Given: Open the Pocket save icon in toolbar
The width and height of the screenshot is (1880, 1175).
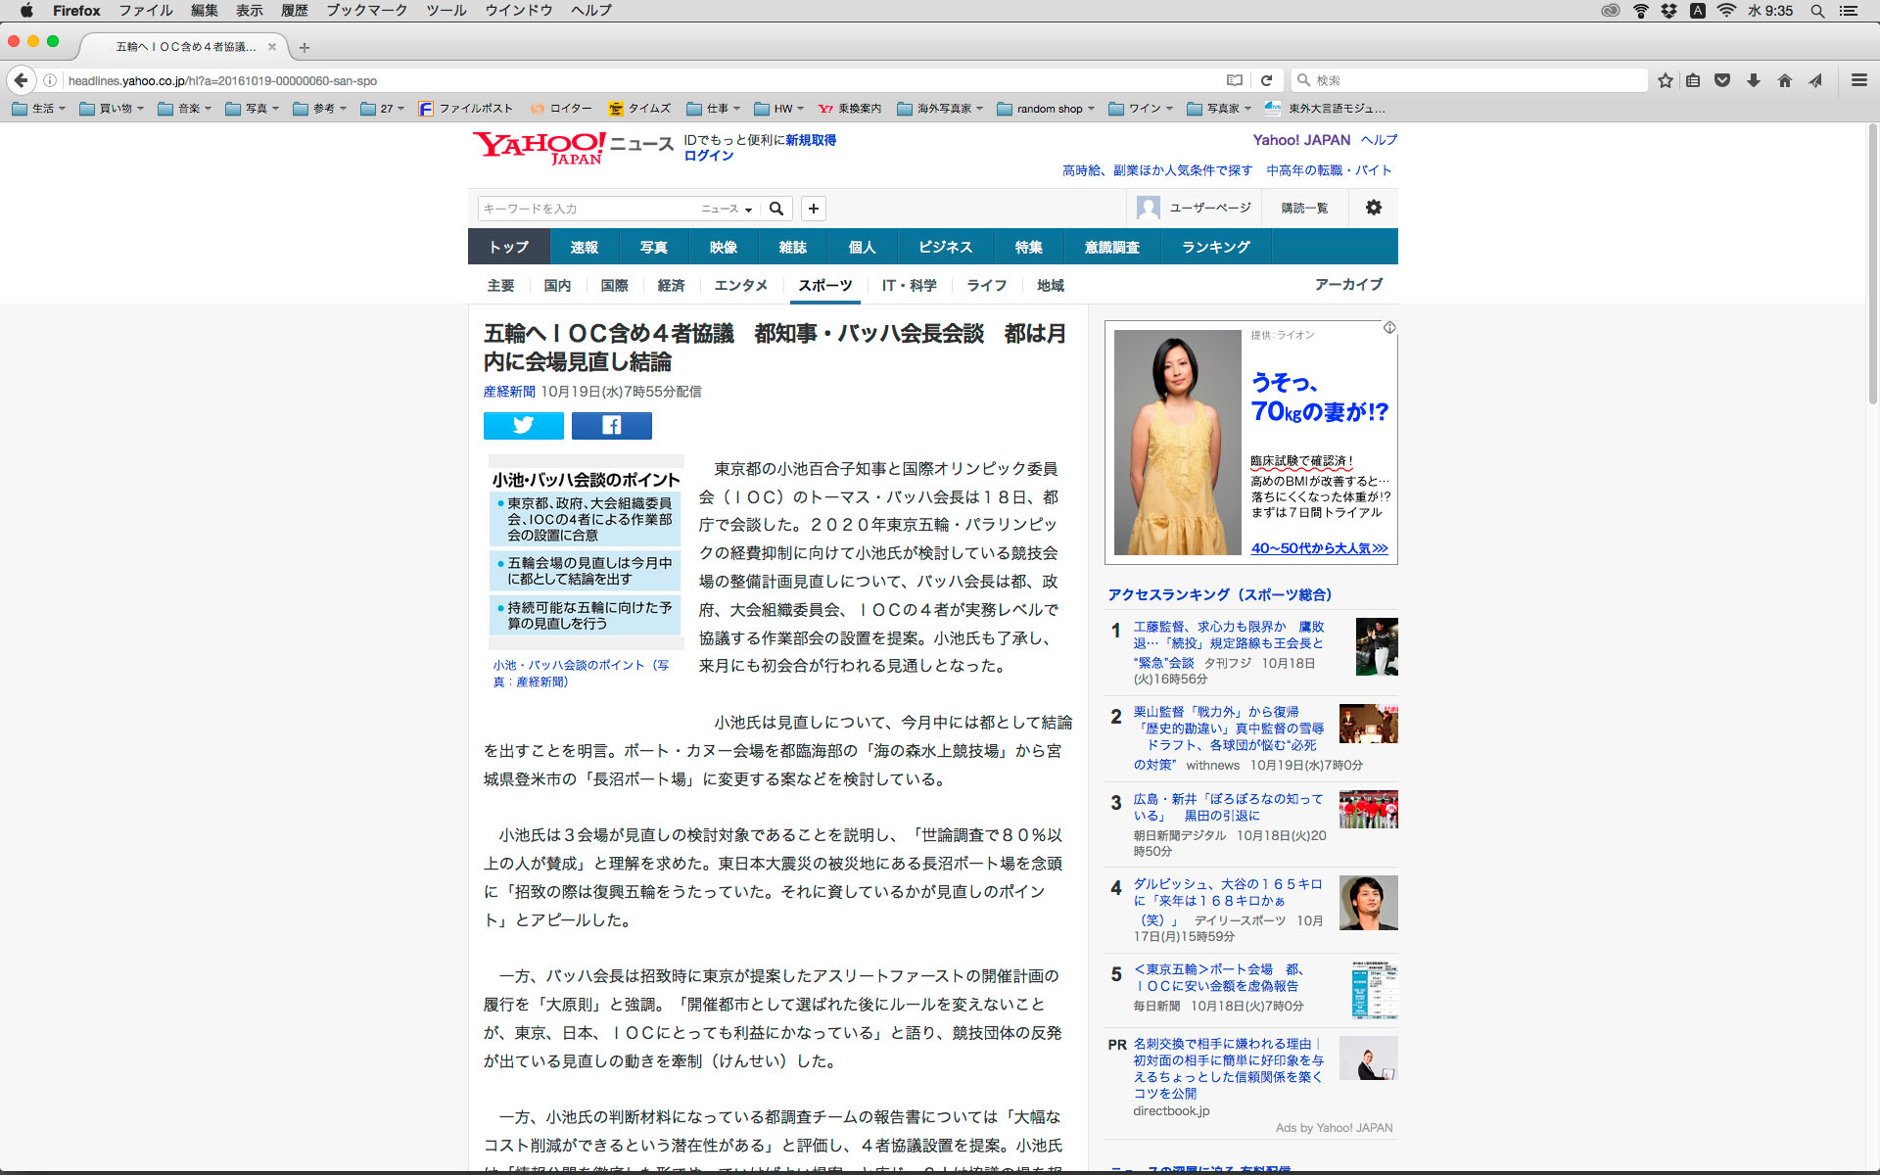Looking at the screenshot, I should tap(1722, 80).
